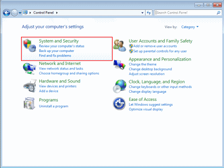Open the View by Category dropdown
Viewport: 224px width, 168px height.
pyautogui.click(x=190, y=27)
